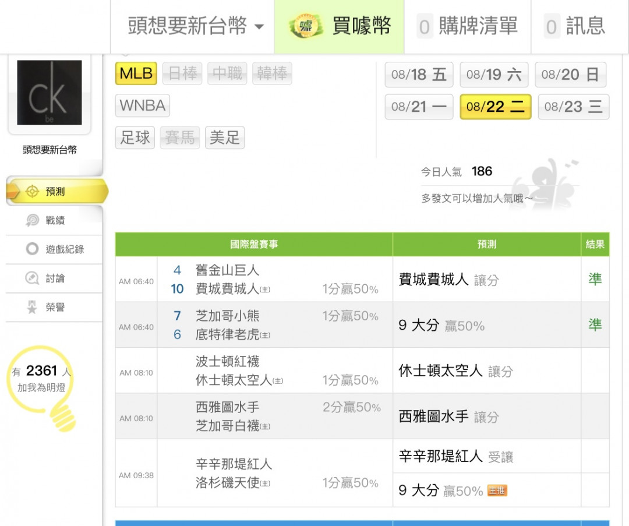The width and height of the screenshot is (629, 526).
Task: Click team 舊金山巨人
Action: click(x=228, y=270)
